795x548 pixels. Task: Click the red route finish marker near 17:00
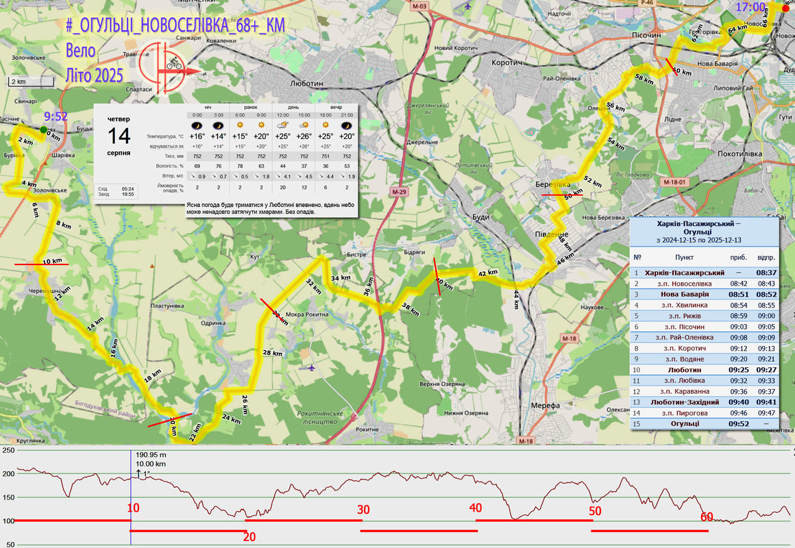785,8
